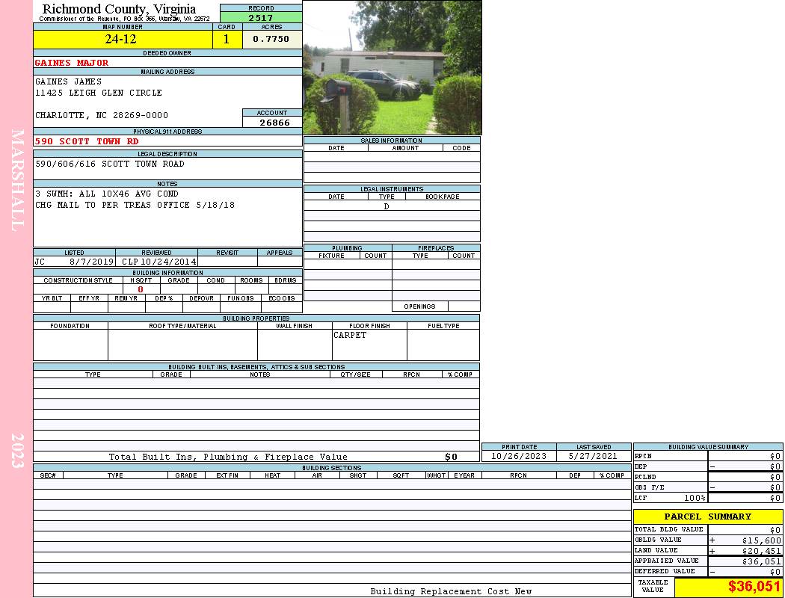
Task: Select physical address 590 SCOTT TOWN RD
Action: (x=87, y=141)
